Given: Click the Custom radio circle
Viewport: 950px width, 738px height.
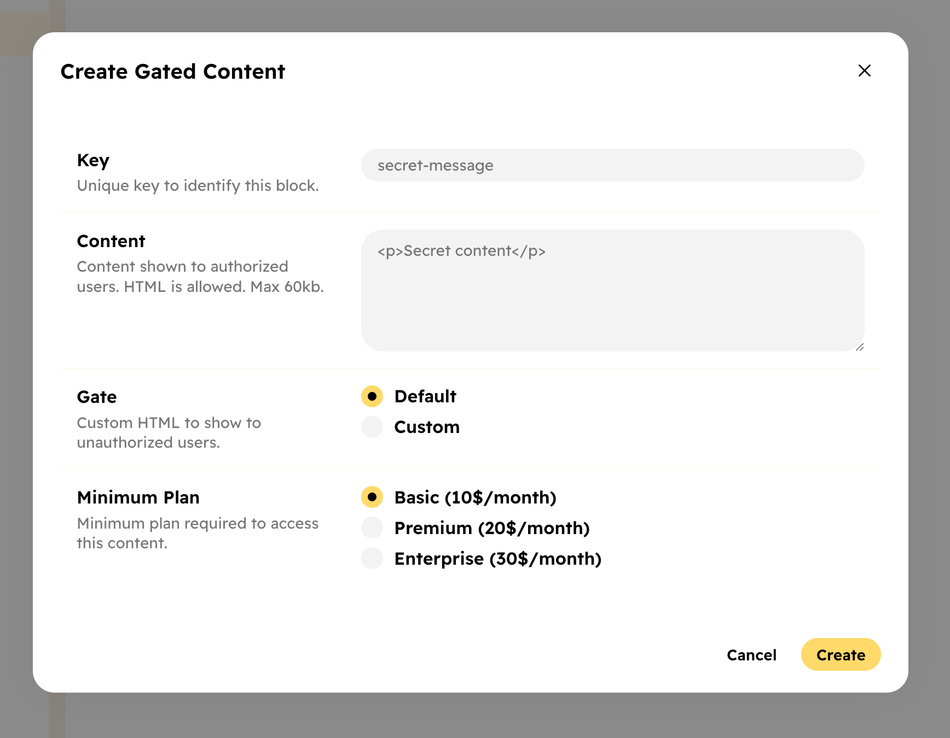Looking at the screenshot, I should tap(372, 427).
